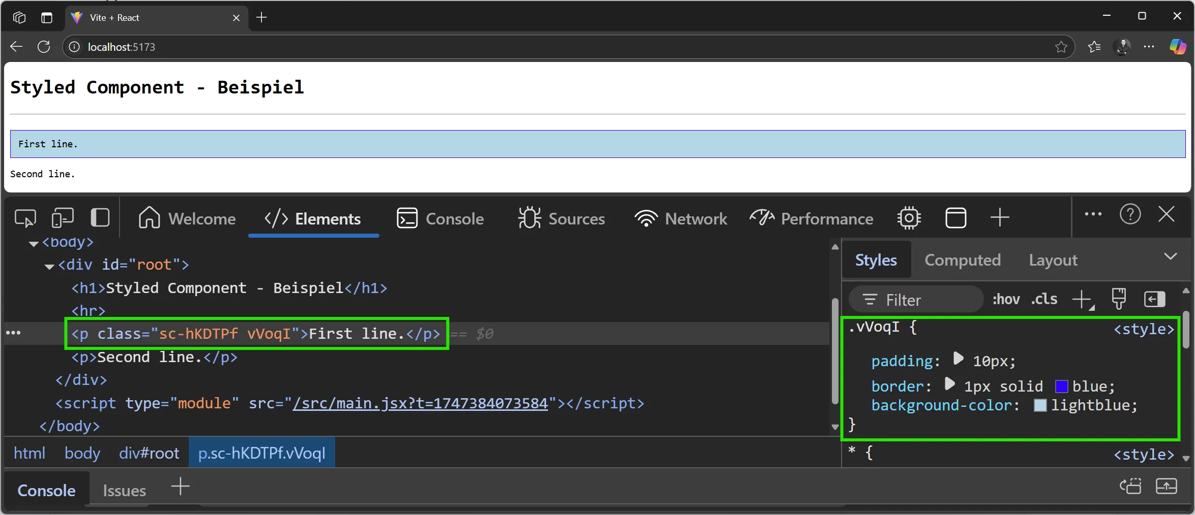Expand more sidebar panes chevron

[x=1170, y=256]
